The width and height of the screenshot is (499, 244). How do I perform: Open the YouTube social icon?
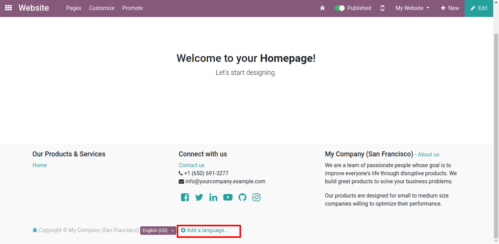coord(228,198)
